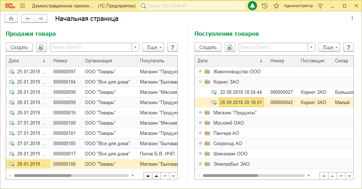Select sales row number 000000016
This screenshot has height=189, width=362.
pyautogui.click(x=92, y=113)
